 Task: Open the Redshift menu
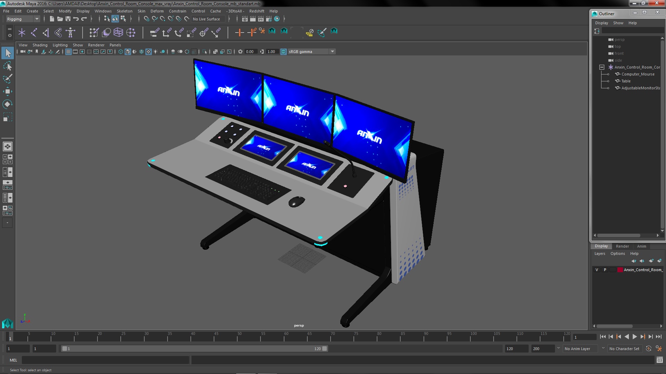(257, 11)
